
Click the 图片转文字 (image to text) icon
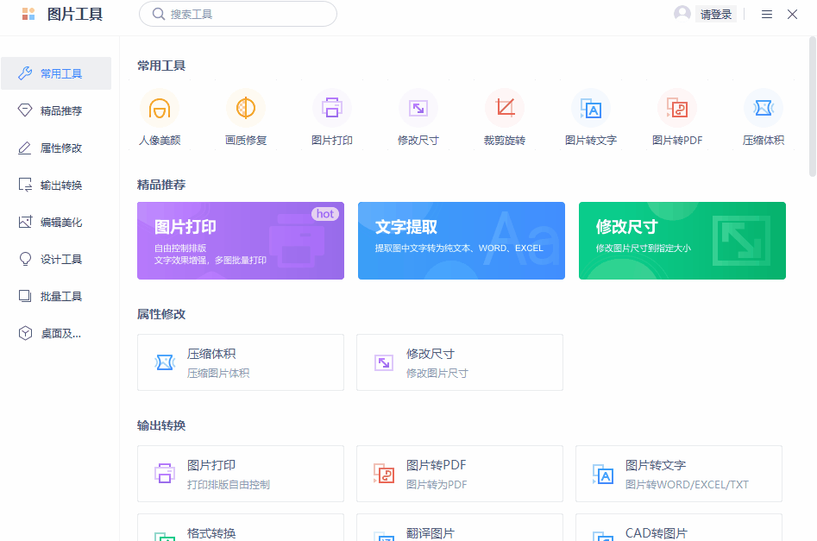[x=591, y=109]
